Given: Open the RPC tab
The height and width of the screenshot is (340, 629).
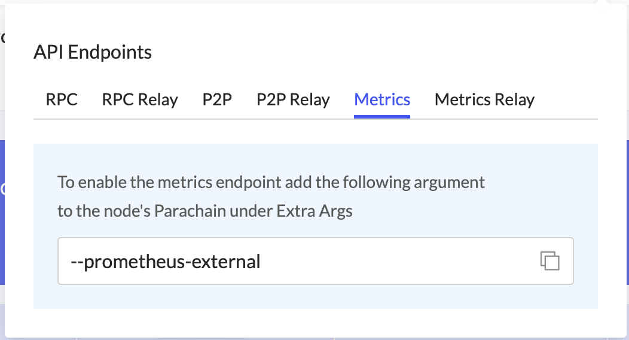Looking at the screenshot, I should (x=62, y=99).
